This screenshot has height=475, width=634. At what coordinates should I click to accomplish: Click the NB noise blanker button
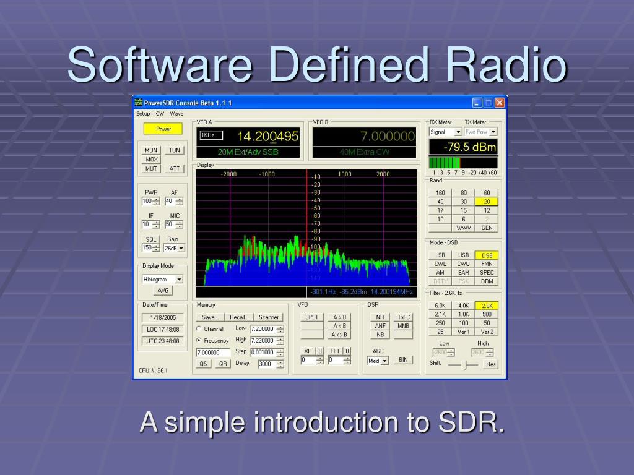pyautogui.click(x=380, y=335)
